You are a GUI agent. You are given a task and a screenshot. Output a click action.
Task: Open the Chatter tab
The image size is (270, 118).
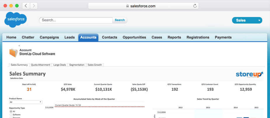point(28,37)
